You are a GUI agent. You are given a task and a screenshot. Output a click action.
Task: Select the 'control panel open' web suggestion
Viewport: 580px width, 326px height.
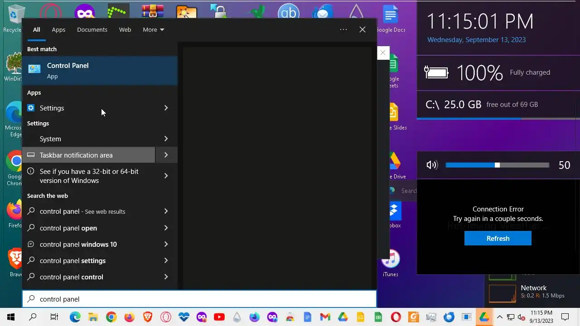pyautogui.click(x=89, y=228)
